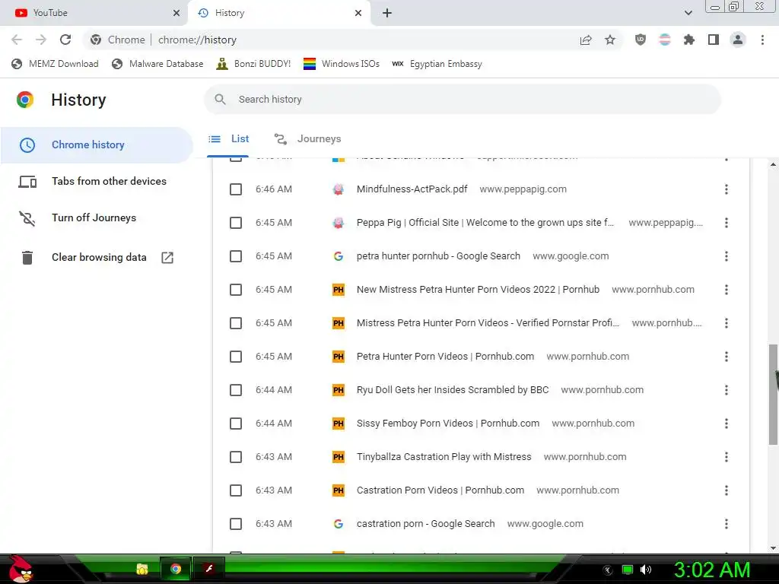Open the Mindfulness-ActPack.pdf history link
Viewport: 779px width, 584px height.
[412, 189]
